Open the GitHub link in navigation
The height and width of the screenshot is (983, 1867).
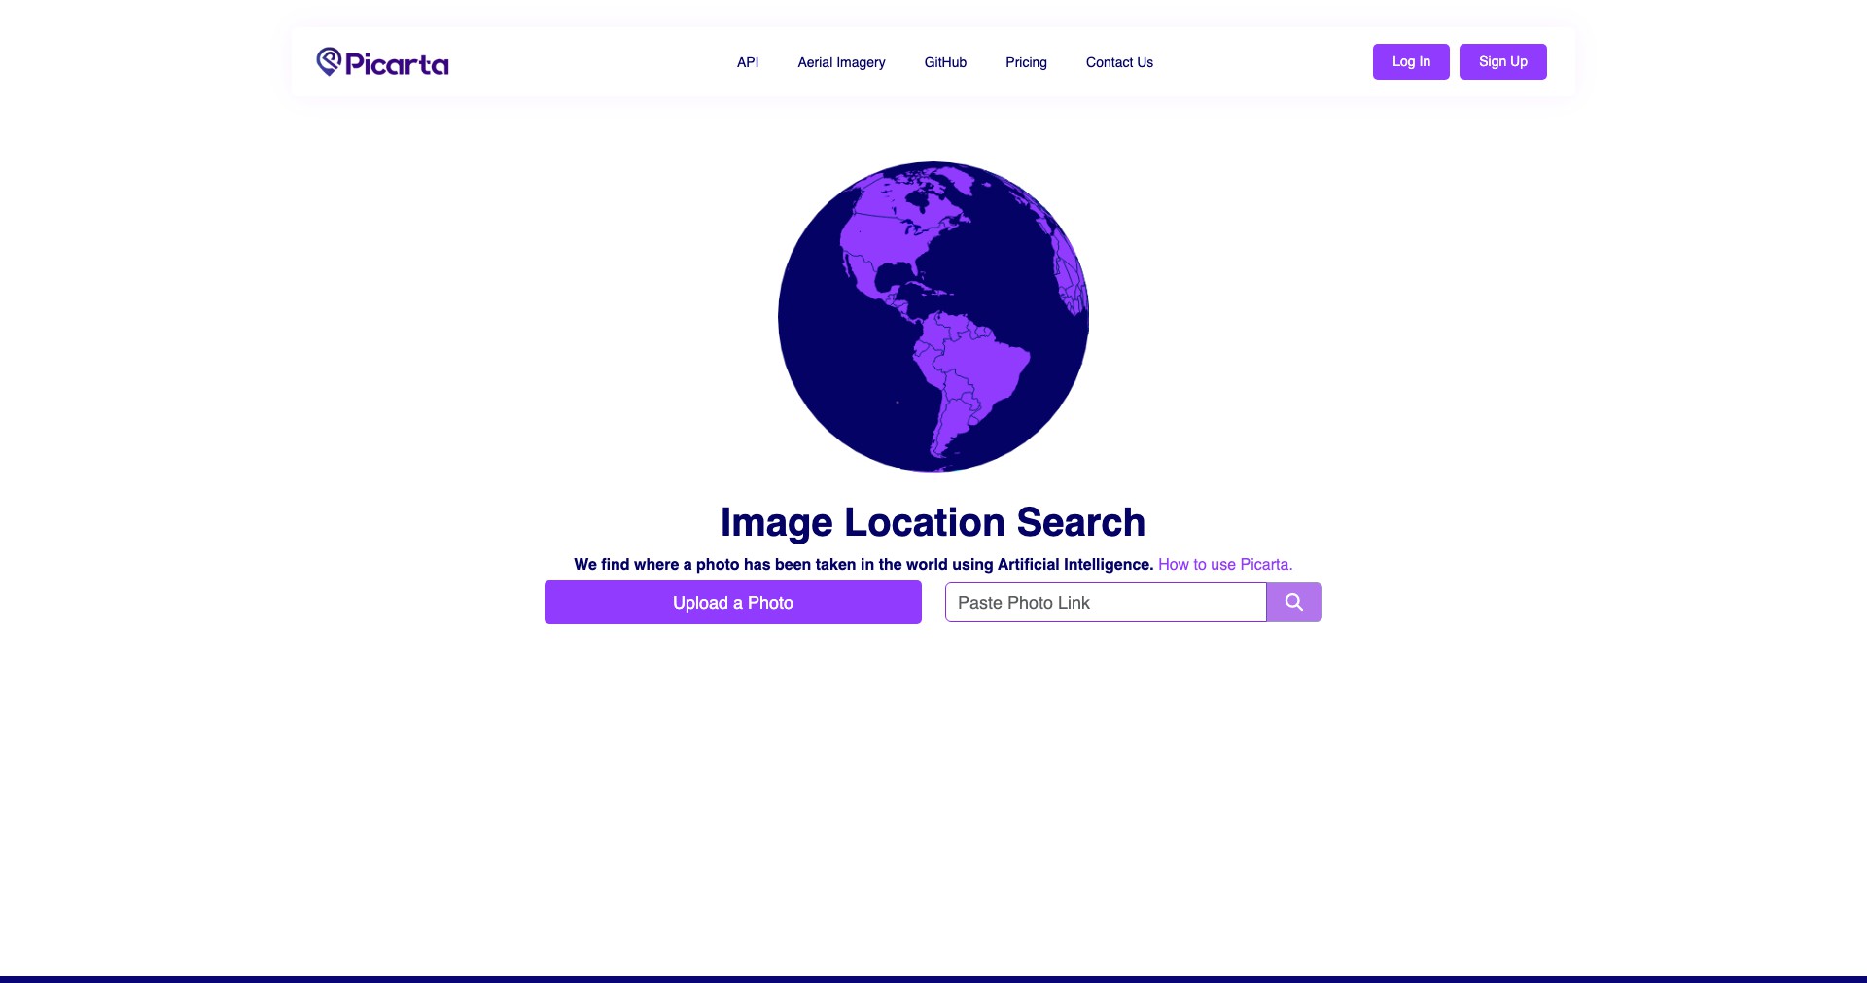945,62
